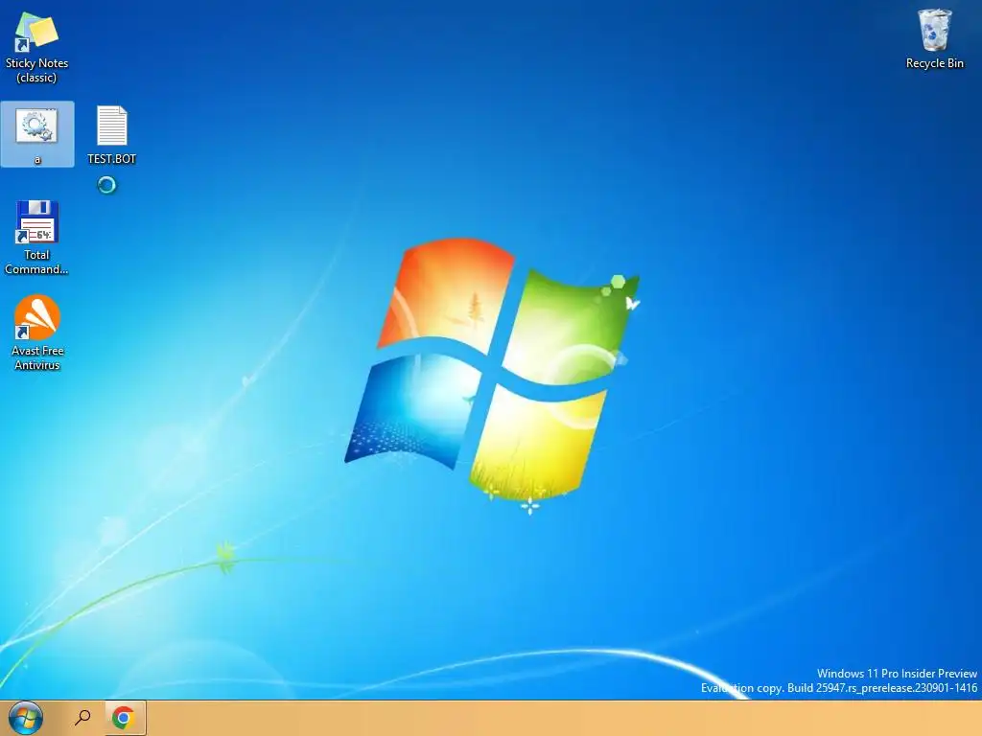The width and height of the screenshot is (982, 736).
Task: Click the "Total Command..." label text
Action: 36,263
